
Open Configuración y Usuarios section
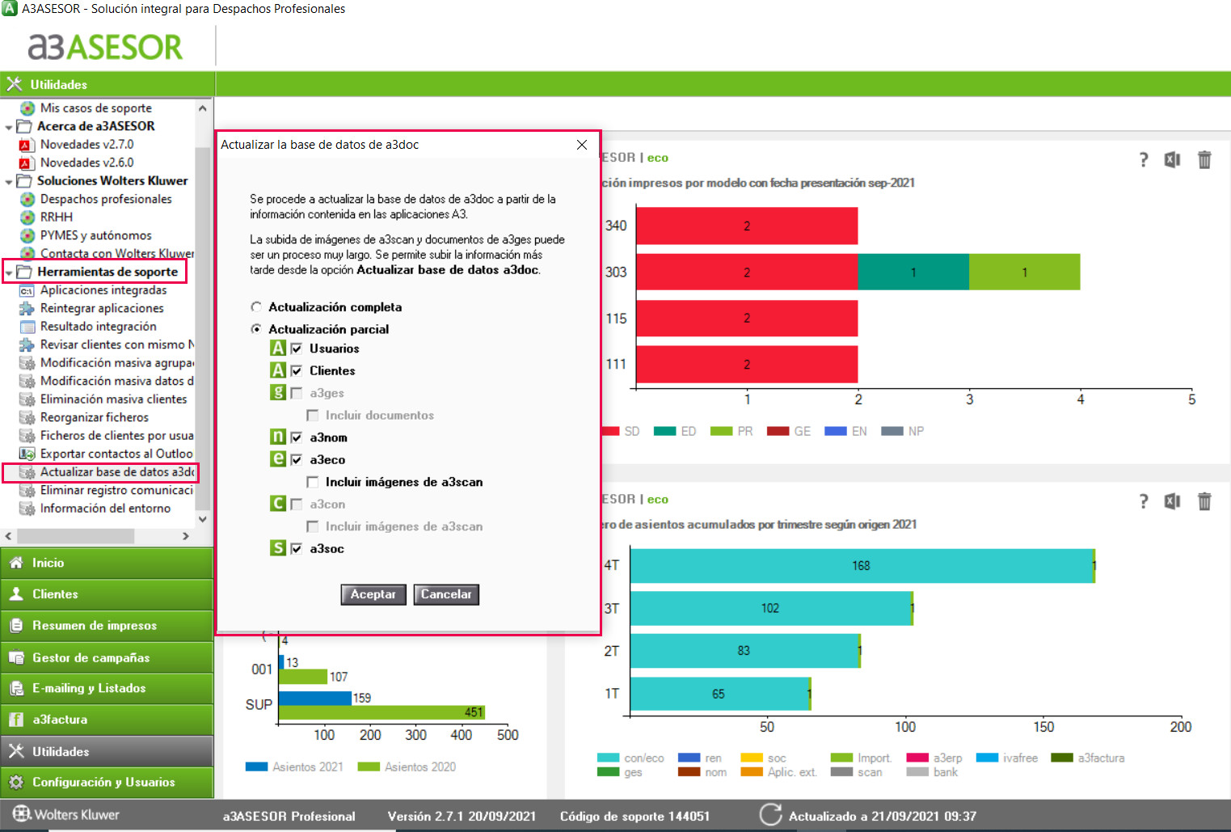tap(107, 783)
